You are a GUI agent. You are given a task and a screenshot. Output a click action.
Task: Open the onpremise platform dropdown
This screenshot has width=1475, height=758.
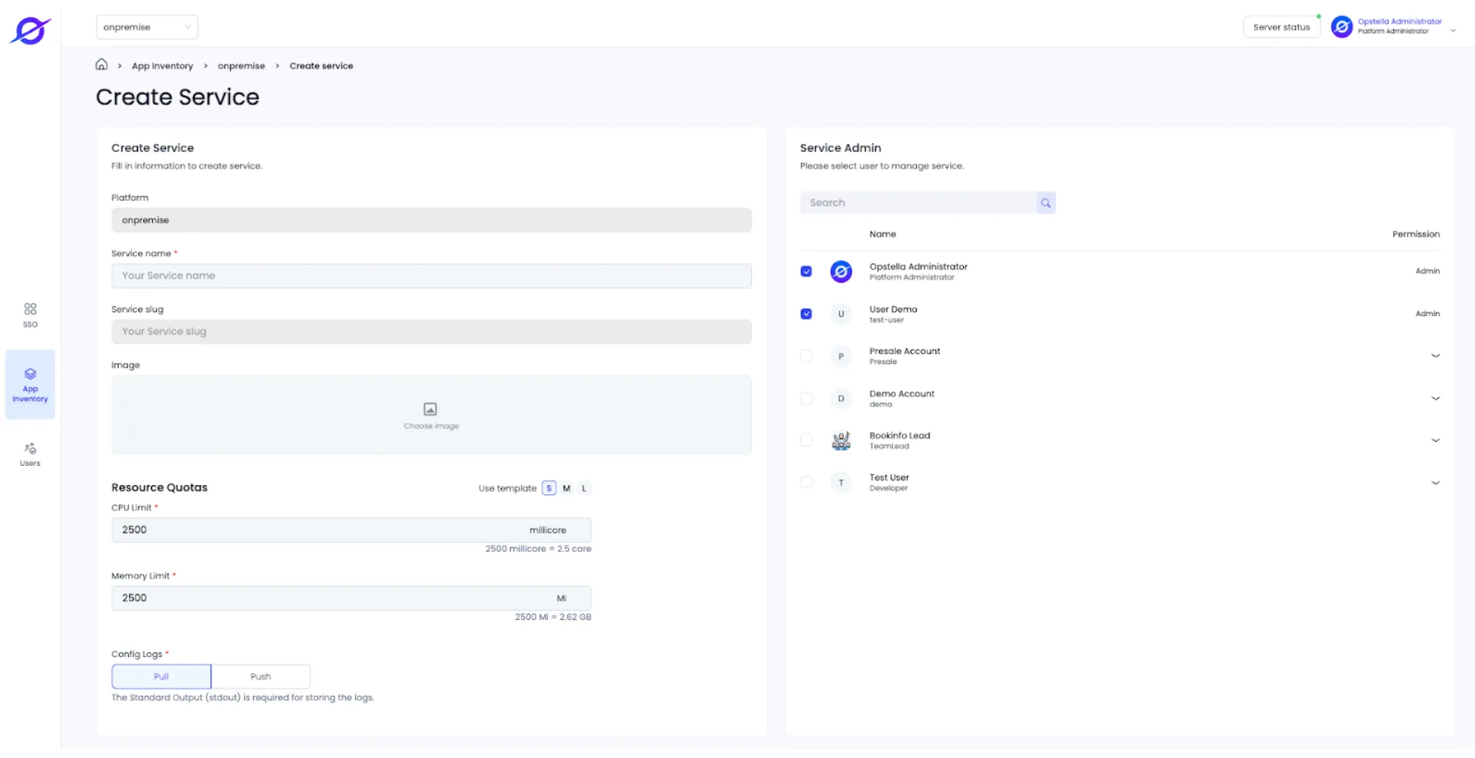147,27
